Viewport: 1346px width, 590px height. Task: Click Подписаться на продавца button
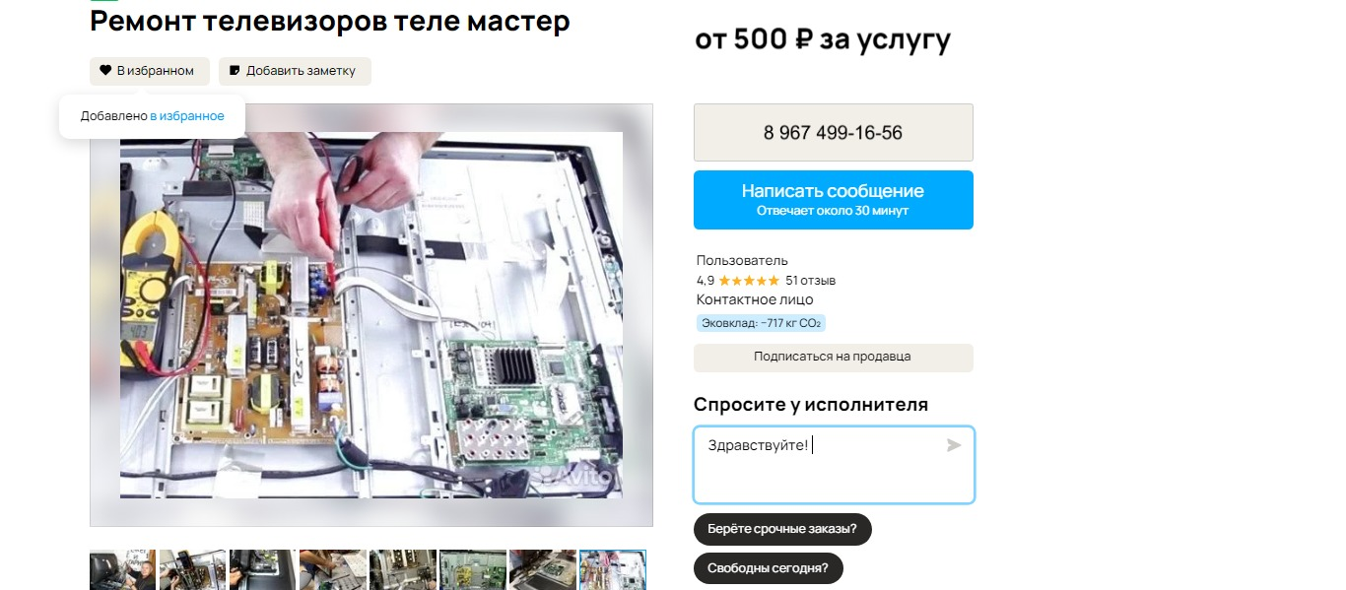pyautogui.click(x=834, y=358)
